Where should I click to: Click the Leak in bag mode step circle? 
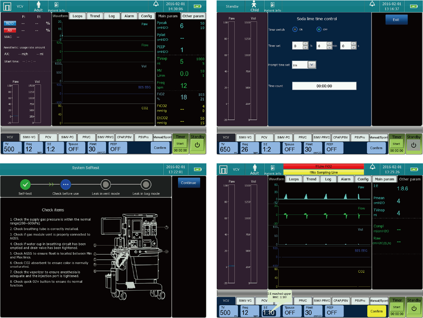pos(146,184)
